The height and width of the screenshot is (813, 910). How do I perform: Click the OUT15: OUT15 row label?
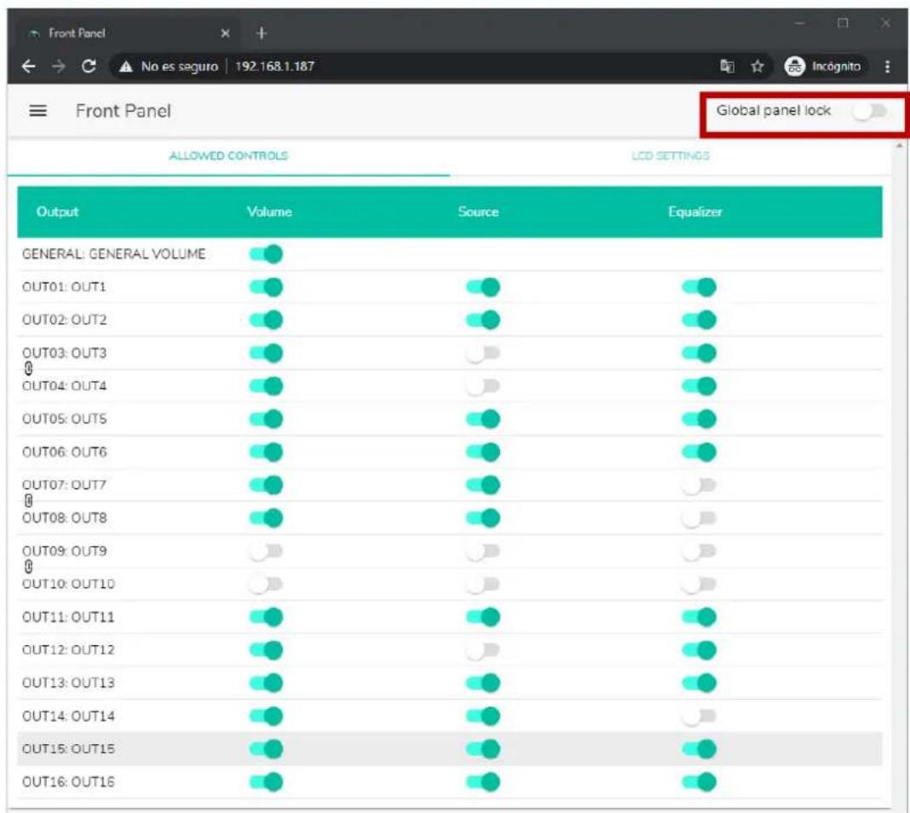[68, 749]
